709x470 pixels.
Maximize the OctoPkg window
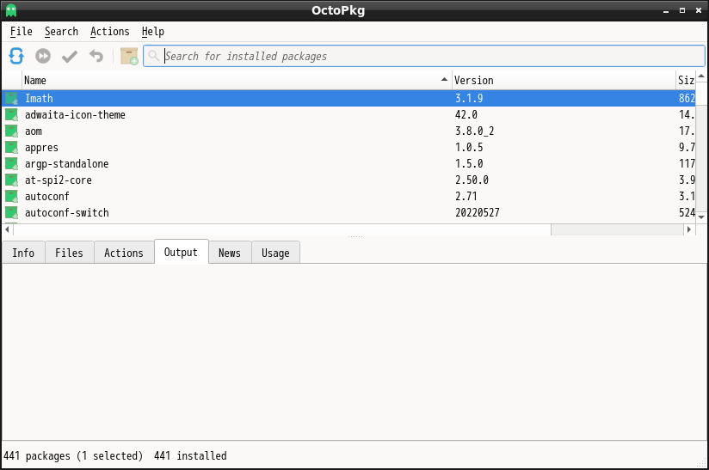pyautogui.click(x=682, y=10)
